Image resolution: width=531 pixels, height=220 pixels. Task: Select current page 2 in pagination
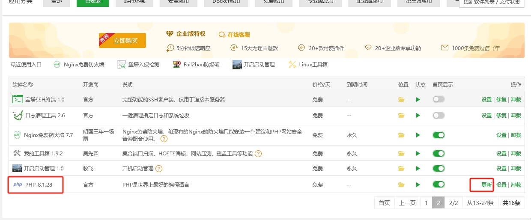(439, 203)
